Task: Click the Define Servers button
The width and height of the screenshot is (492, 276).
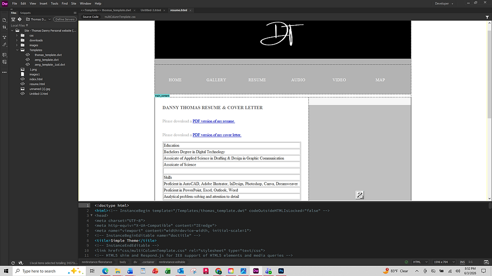Action: tap(65, 20)
